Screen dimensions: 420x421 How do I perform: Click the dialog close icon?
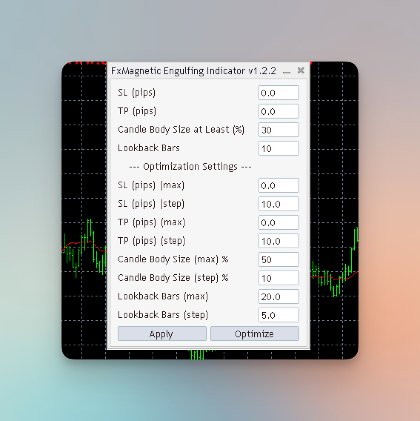point(300,70)
